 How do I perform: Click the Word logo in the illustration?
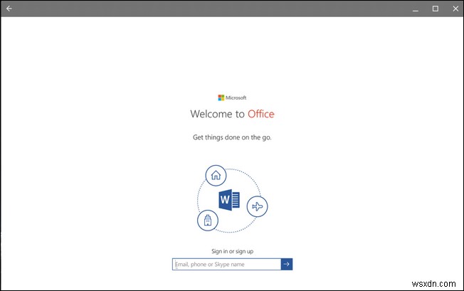click(229, 200)
